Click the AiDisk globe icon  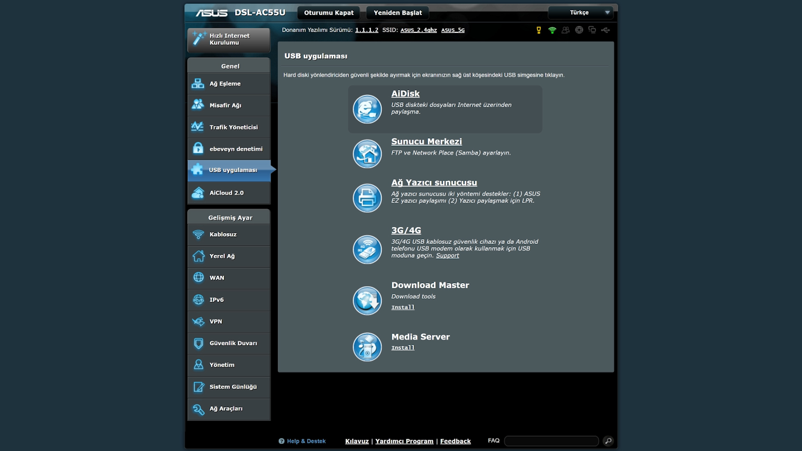click(367, 109)
